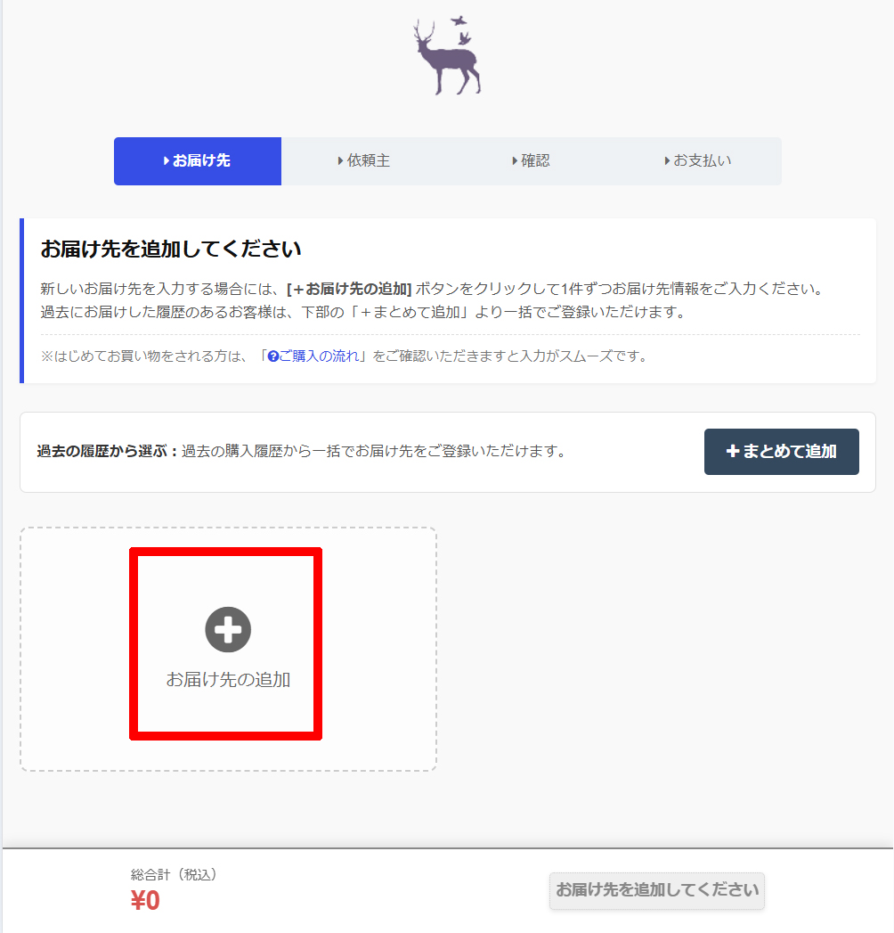The image size is (894, 933).
Task: Click the ¥0 total amount
Action: pos(146,901)
